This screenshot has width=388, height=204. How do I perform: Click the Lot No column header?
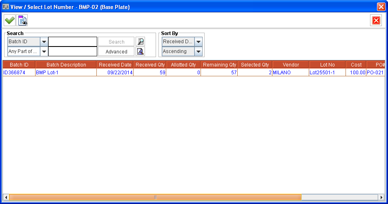[x=328, y=65]
